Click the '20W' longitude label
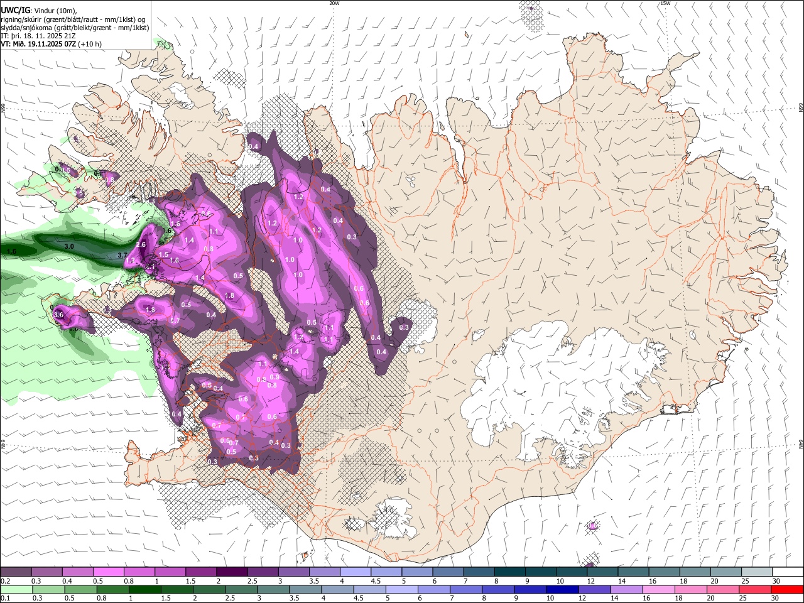The height and width of the screenshot is (603, 804). [x=334, y=3]
